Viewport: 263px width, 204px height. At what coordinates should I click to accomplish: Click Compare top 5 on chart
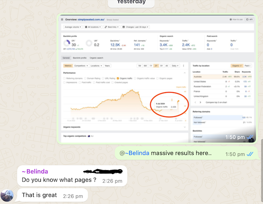tap(217, 102)
